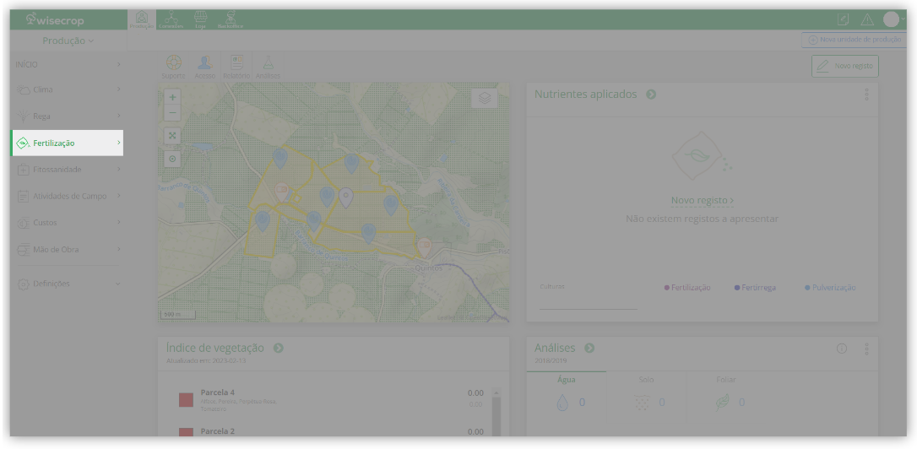Zoom out on the map
917x449 pixels.
172,113
